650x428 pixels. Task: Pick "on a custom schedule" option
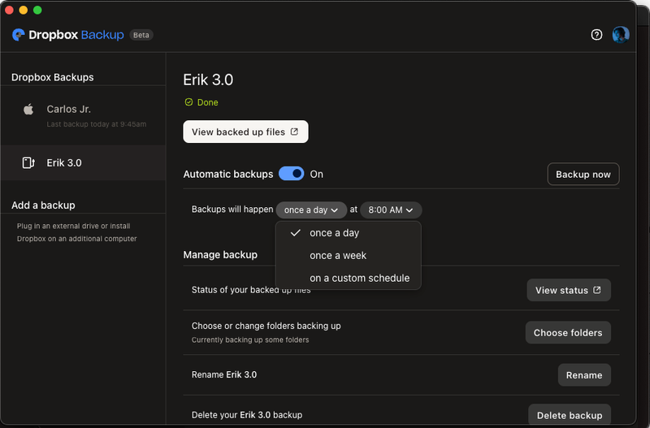(x=359, y=278)
